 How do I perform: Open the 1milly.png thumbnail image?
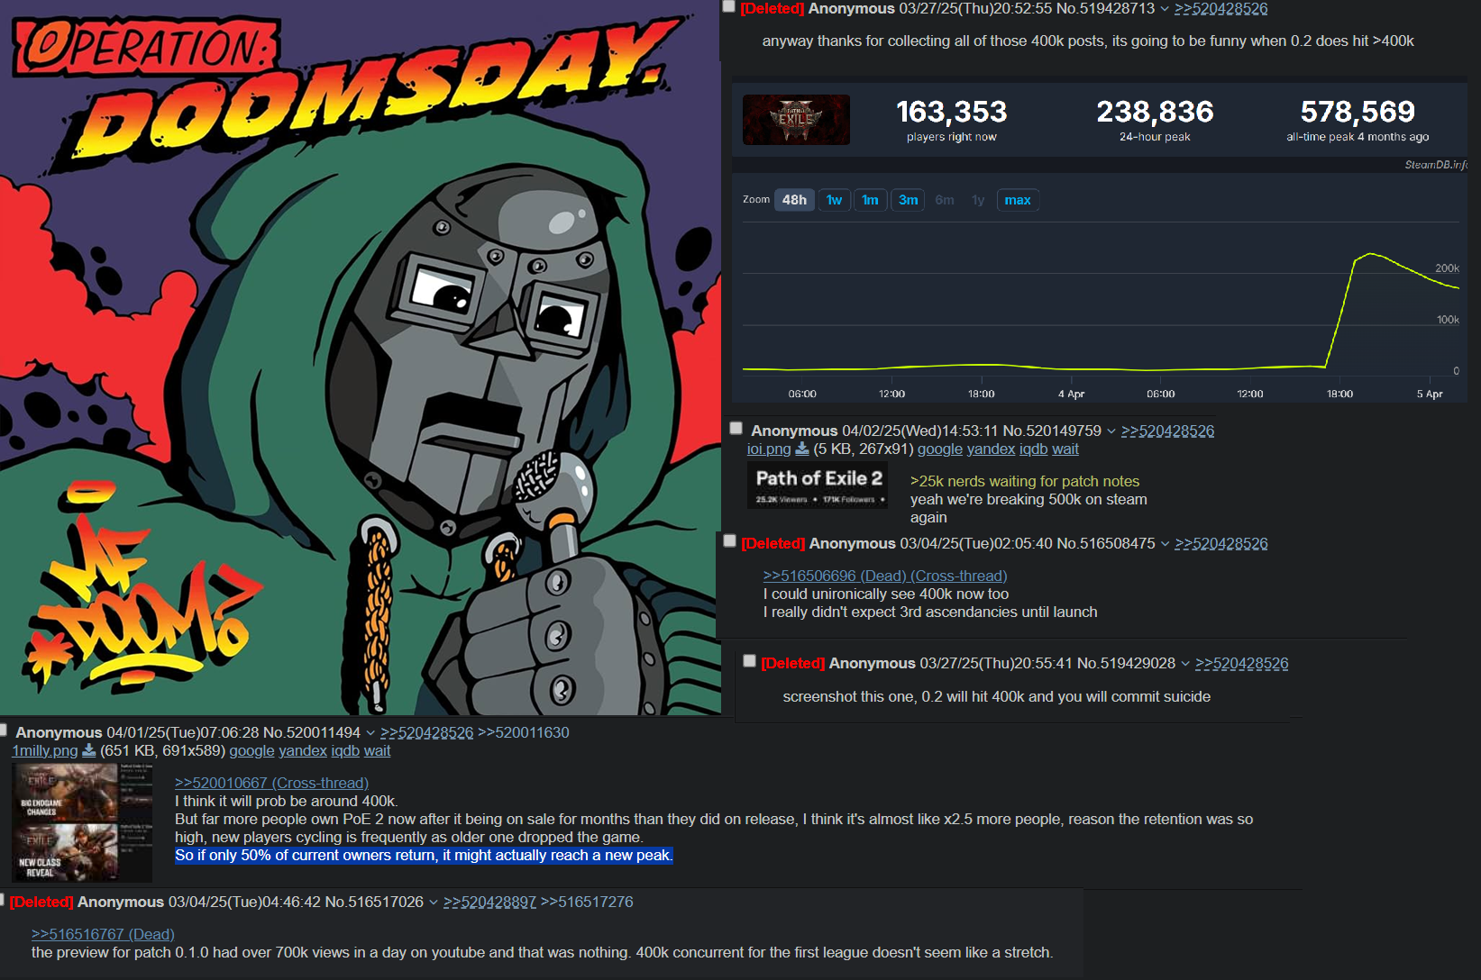pos(82,822)
